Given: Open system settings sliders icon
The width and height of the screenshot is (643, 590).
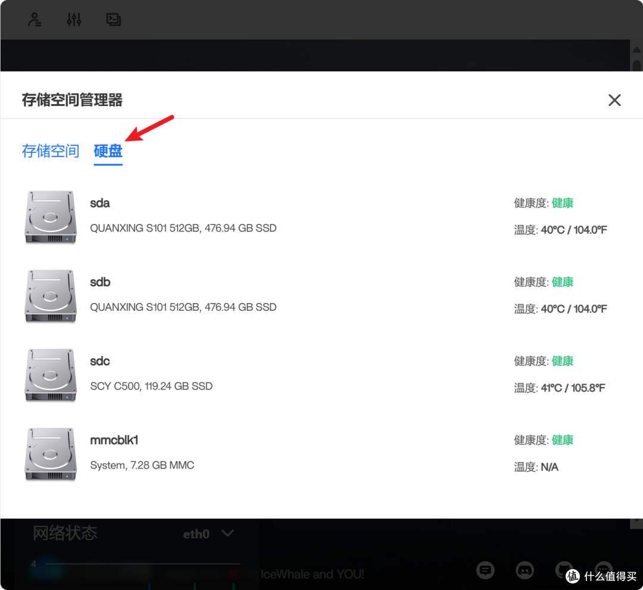Looking at the screenshot, I should pos(74,20).
